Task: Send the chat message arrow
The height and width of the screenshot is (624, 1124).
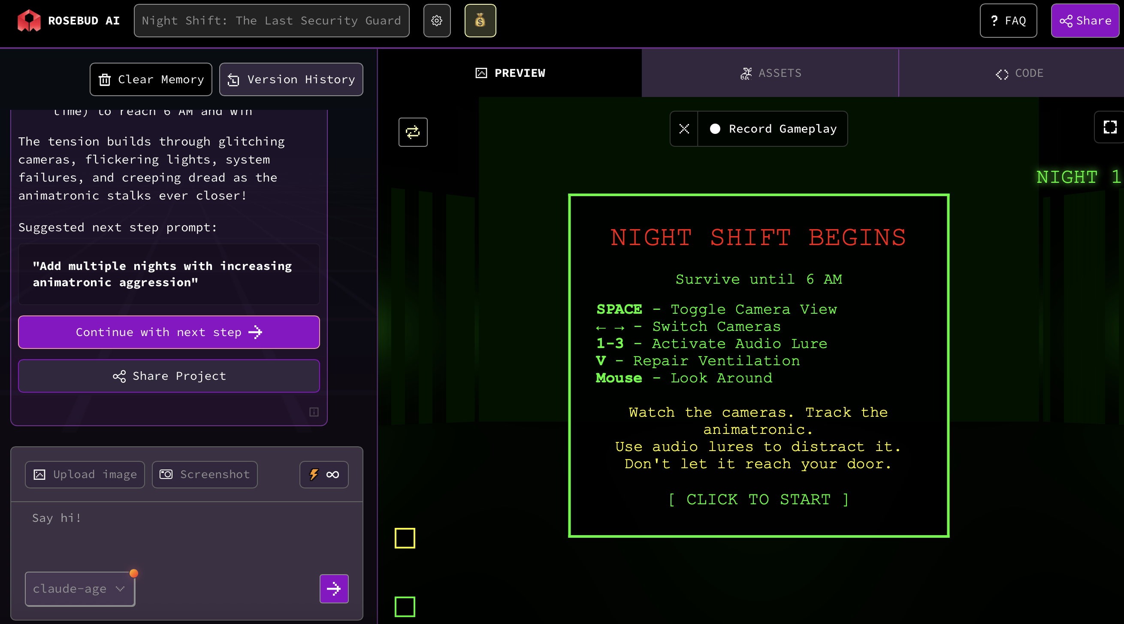Action: 334,589
